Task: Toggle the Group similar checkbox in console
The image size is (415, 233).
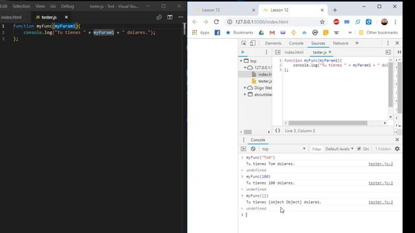Action: pos(359,149)
